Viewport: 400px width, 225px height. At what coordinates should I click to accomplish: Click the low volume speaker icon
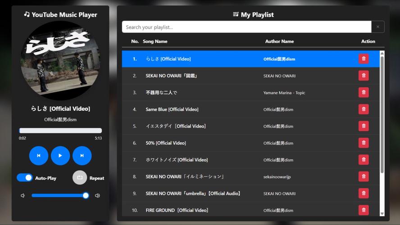23,196
